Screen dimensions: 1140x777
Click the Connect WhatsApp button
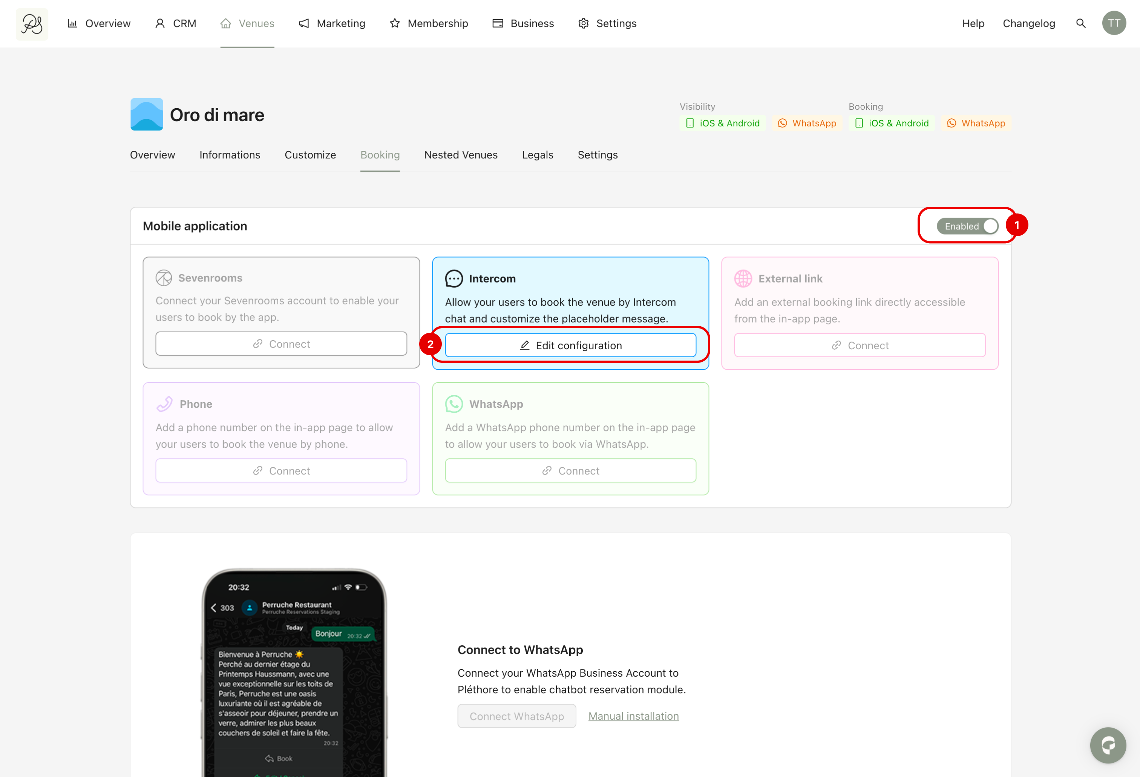pyautogui.click(x=516, y=716)
